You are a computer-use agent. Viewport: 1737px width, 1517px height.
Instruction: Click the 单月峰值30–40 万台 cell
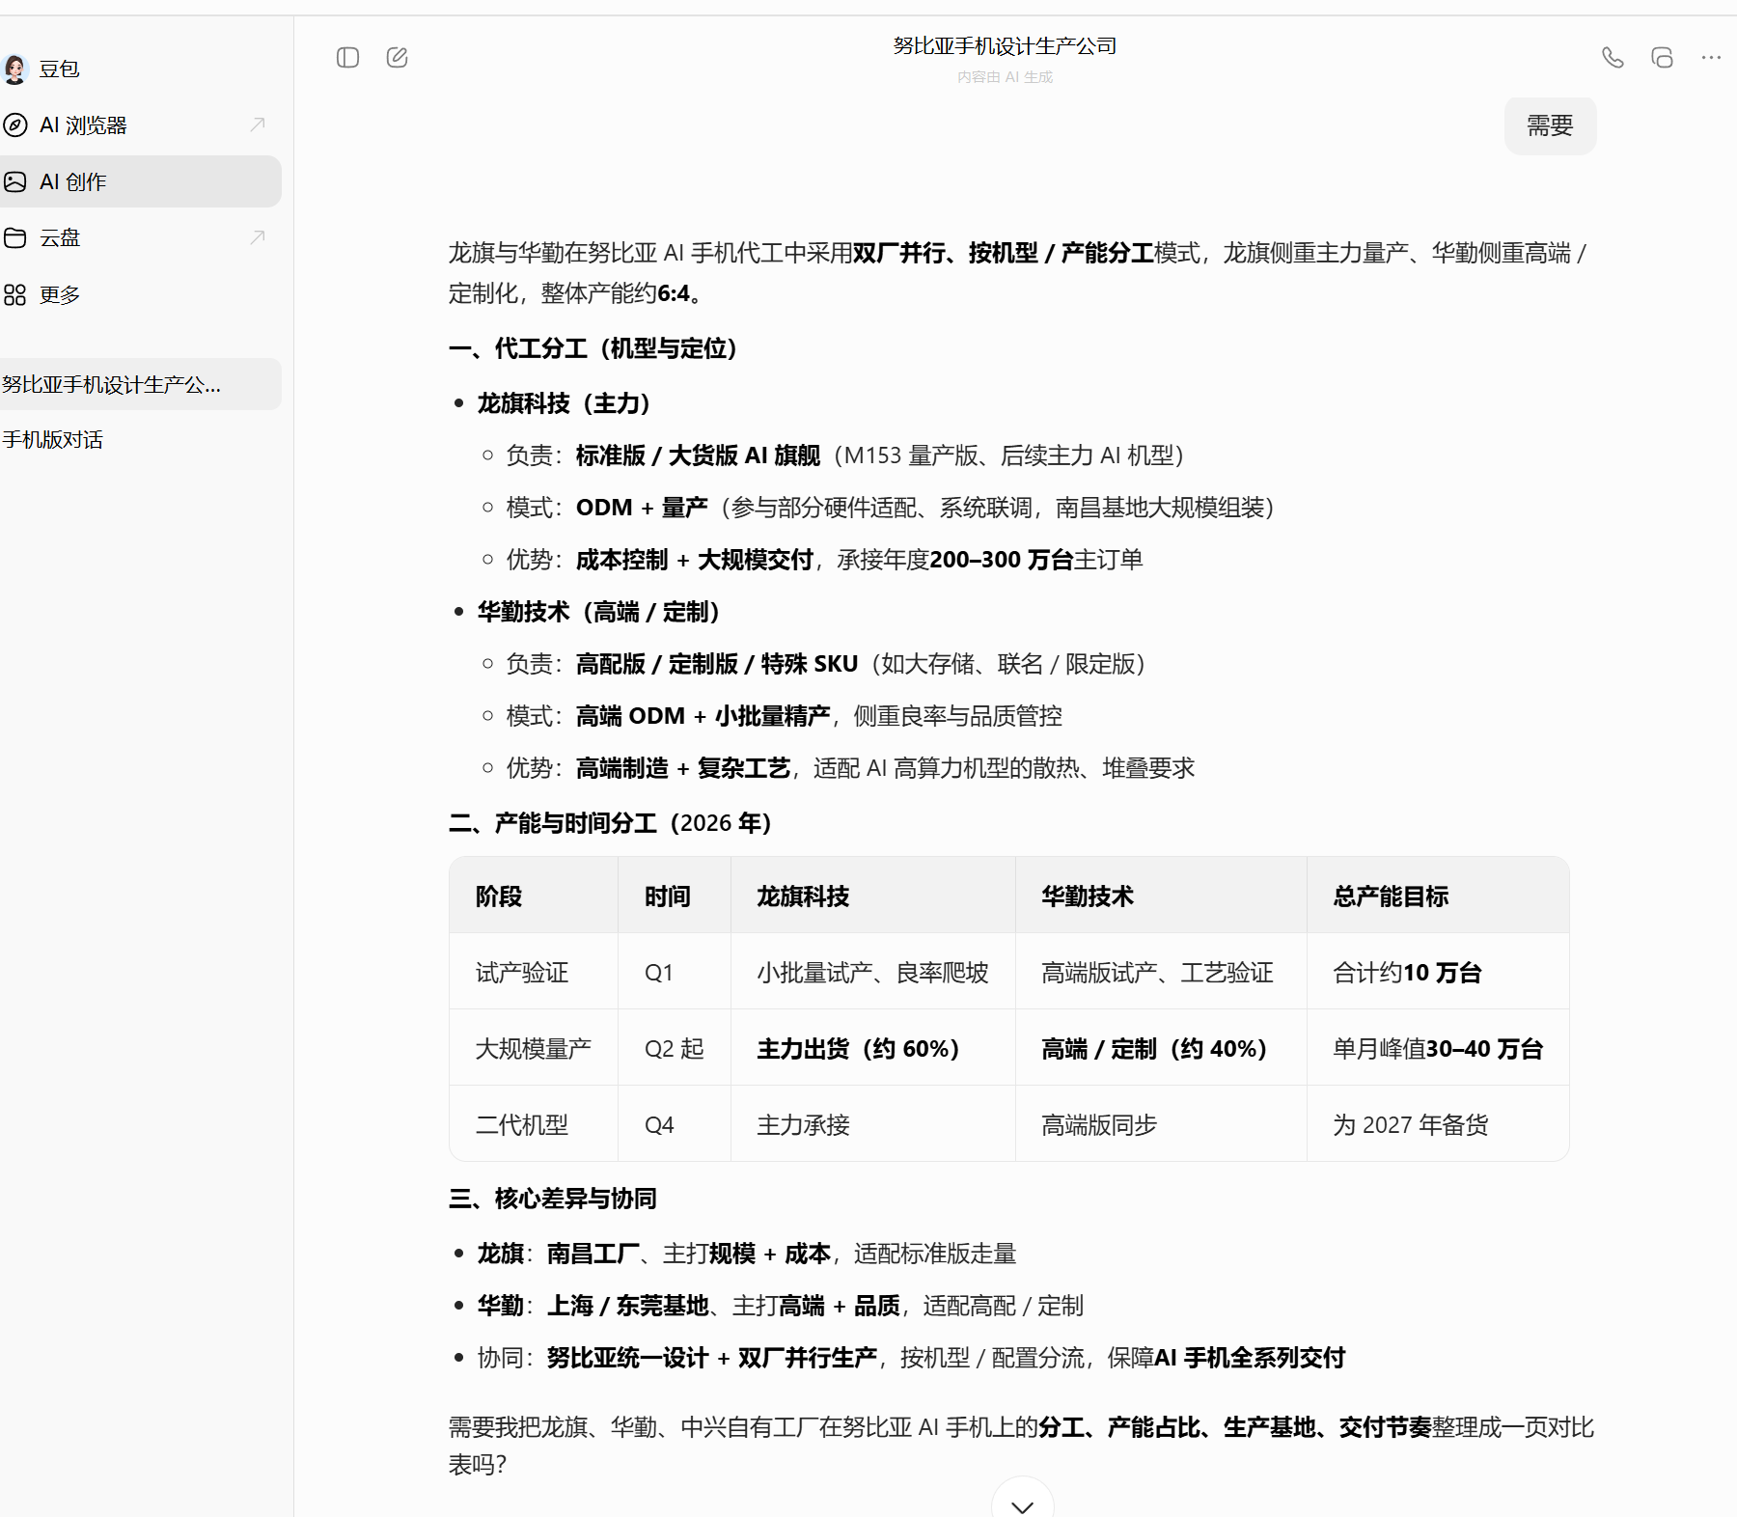pyautogui.click(x=1438, y=1049)
